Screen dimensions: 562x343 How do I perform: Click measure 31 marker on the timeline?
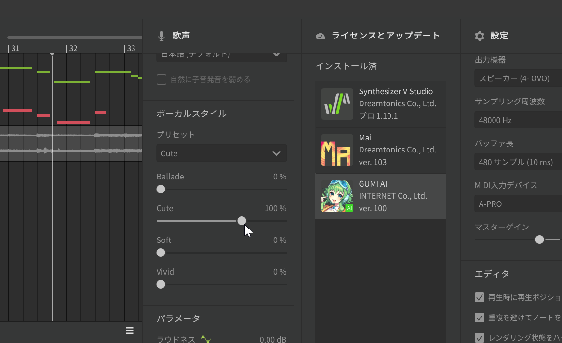(14, 48)
